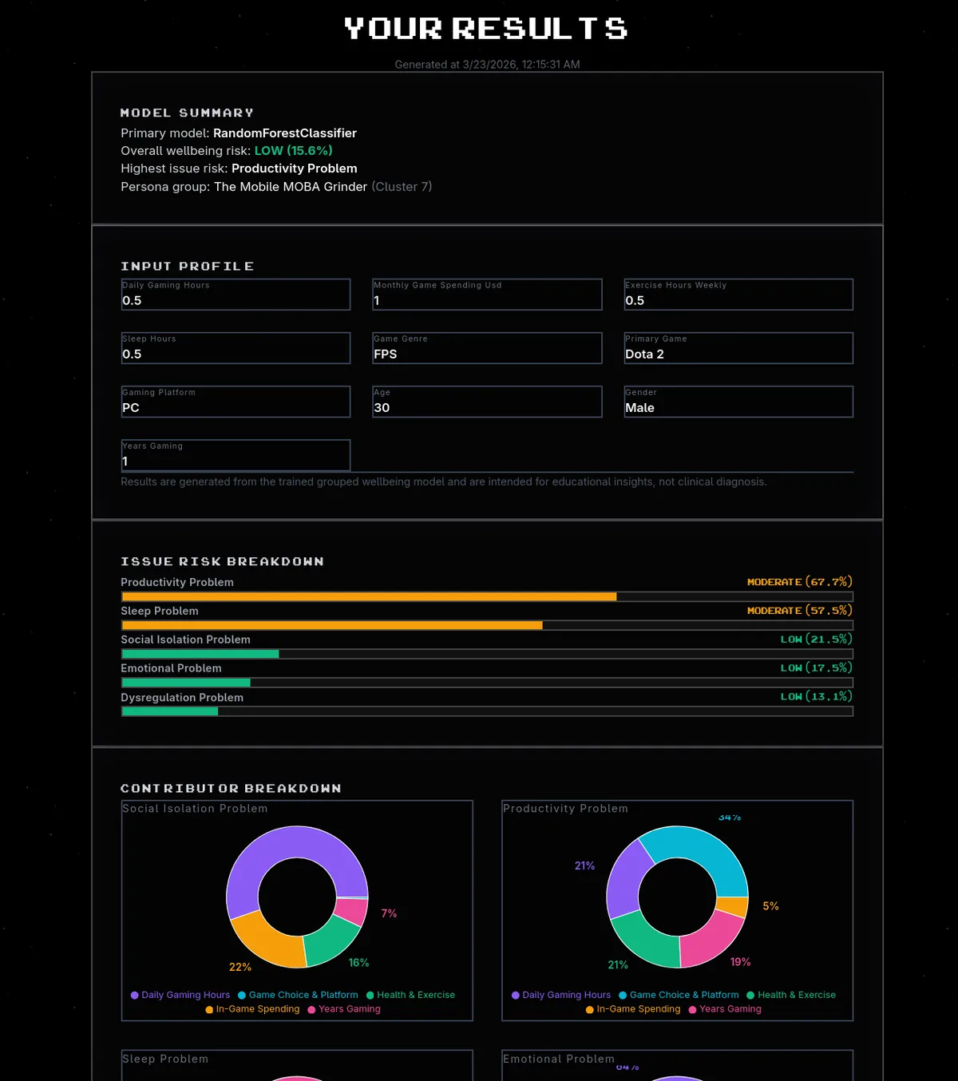Screen dimensions: 958x1081
Task: Click the Gaming Platform field showing PC
Action: pos(236,401)
